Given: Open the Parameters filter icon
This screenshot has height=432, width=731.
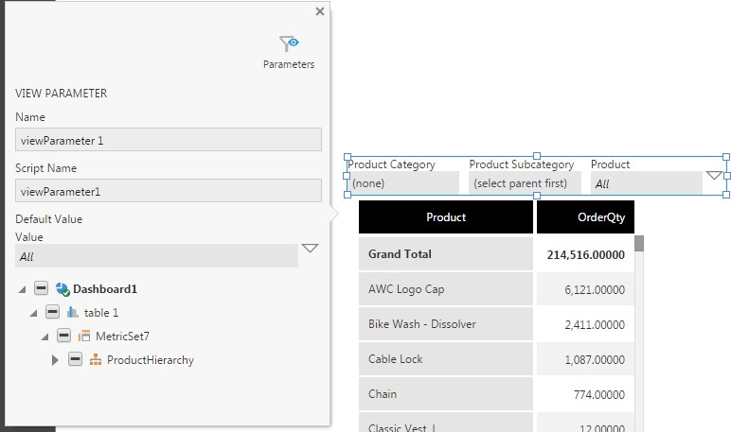Looking at the screenshot, I should (289, 43).
